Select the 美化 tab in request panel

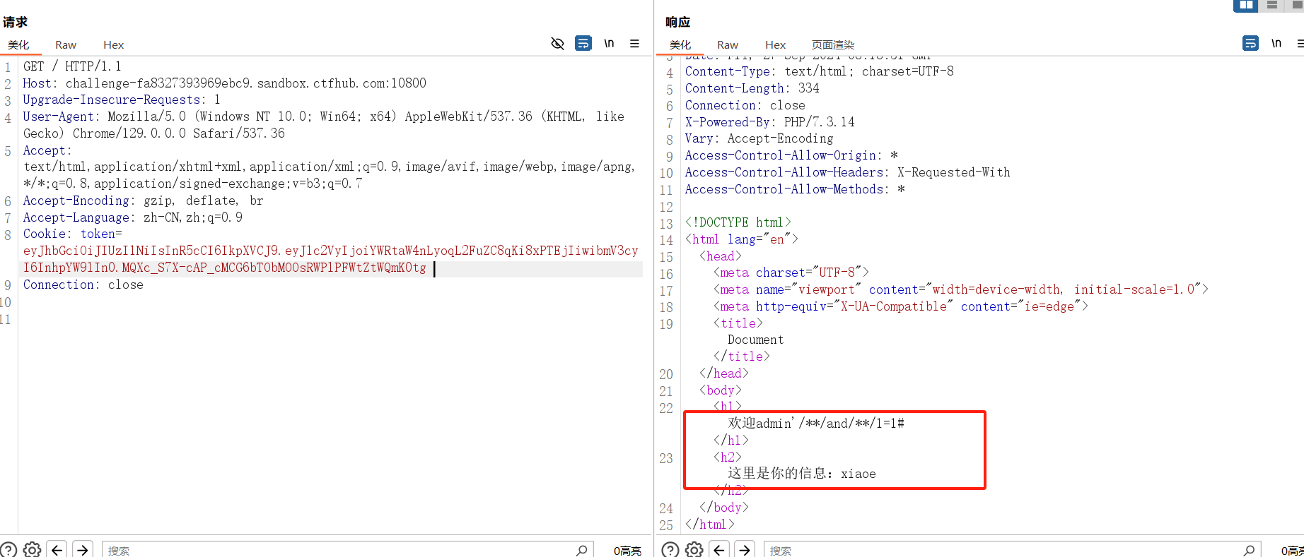(x=18, y=45)
